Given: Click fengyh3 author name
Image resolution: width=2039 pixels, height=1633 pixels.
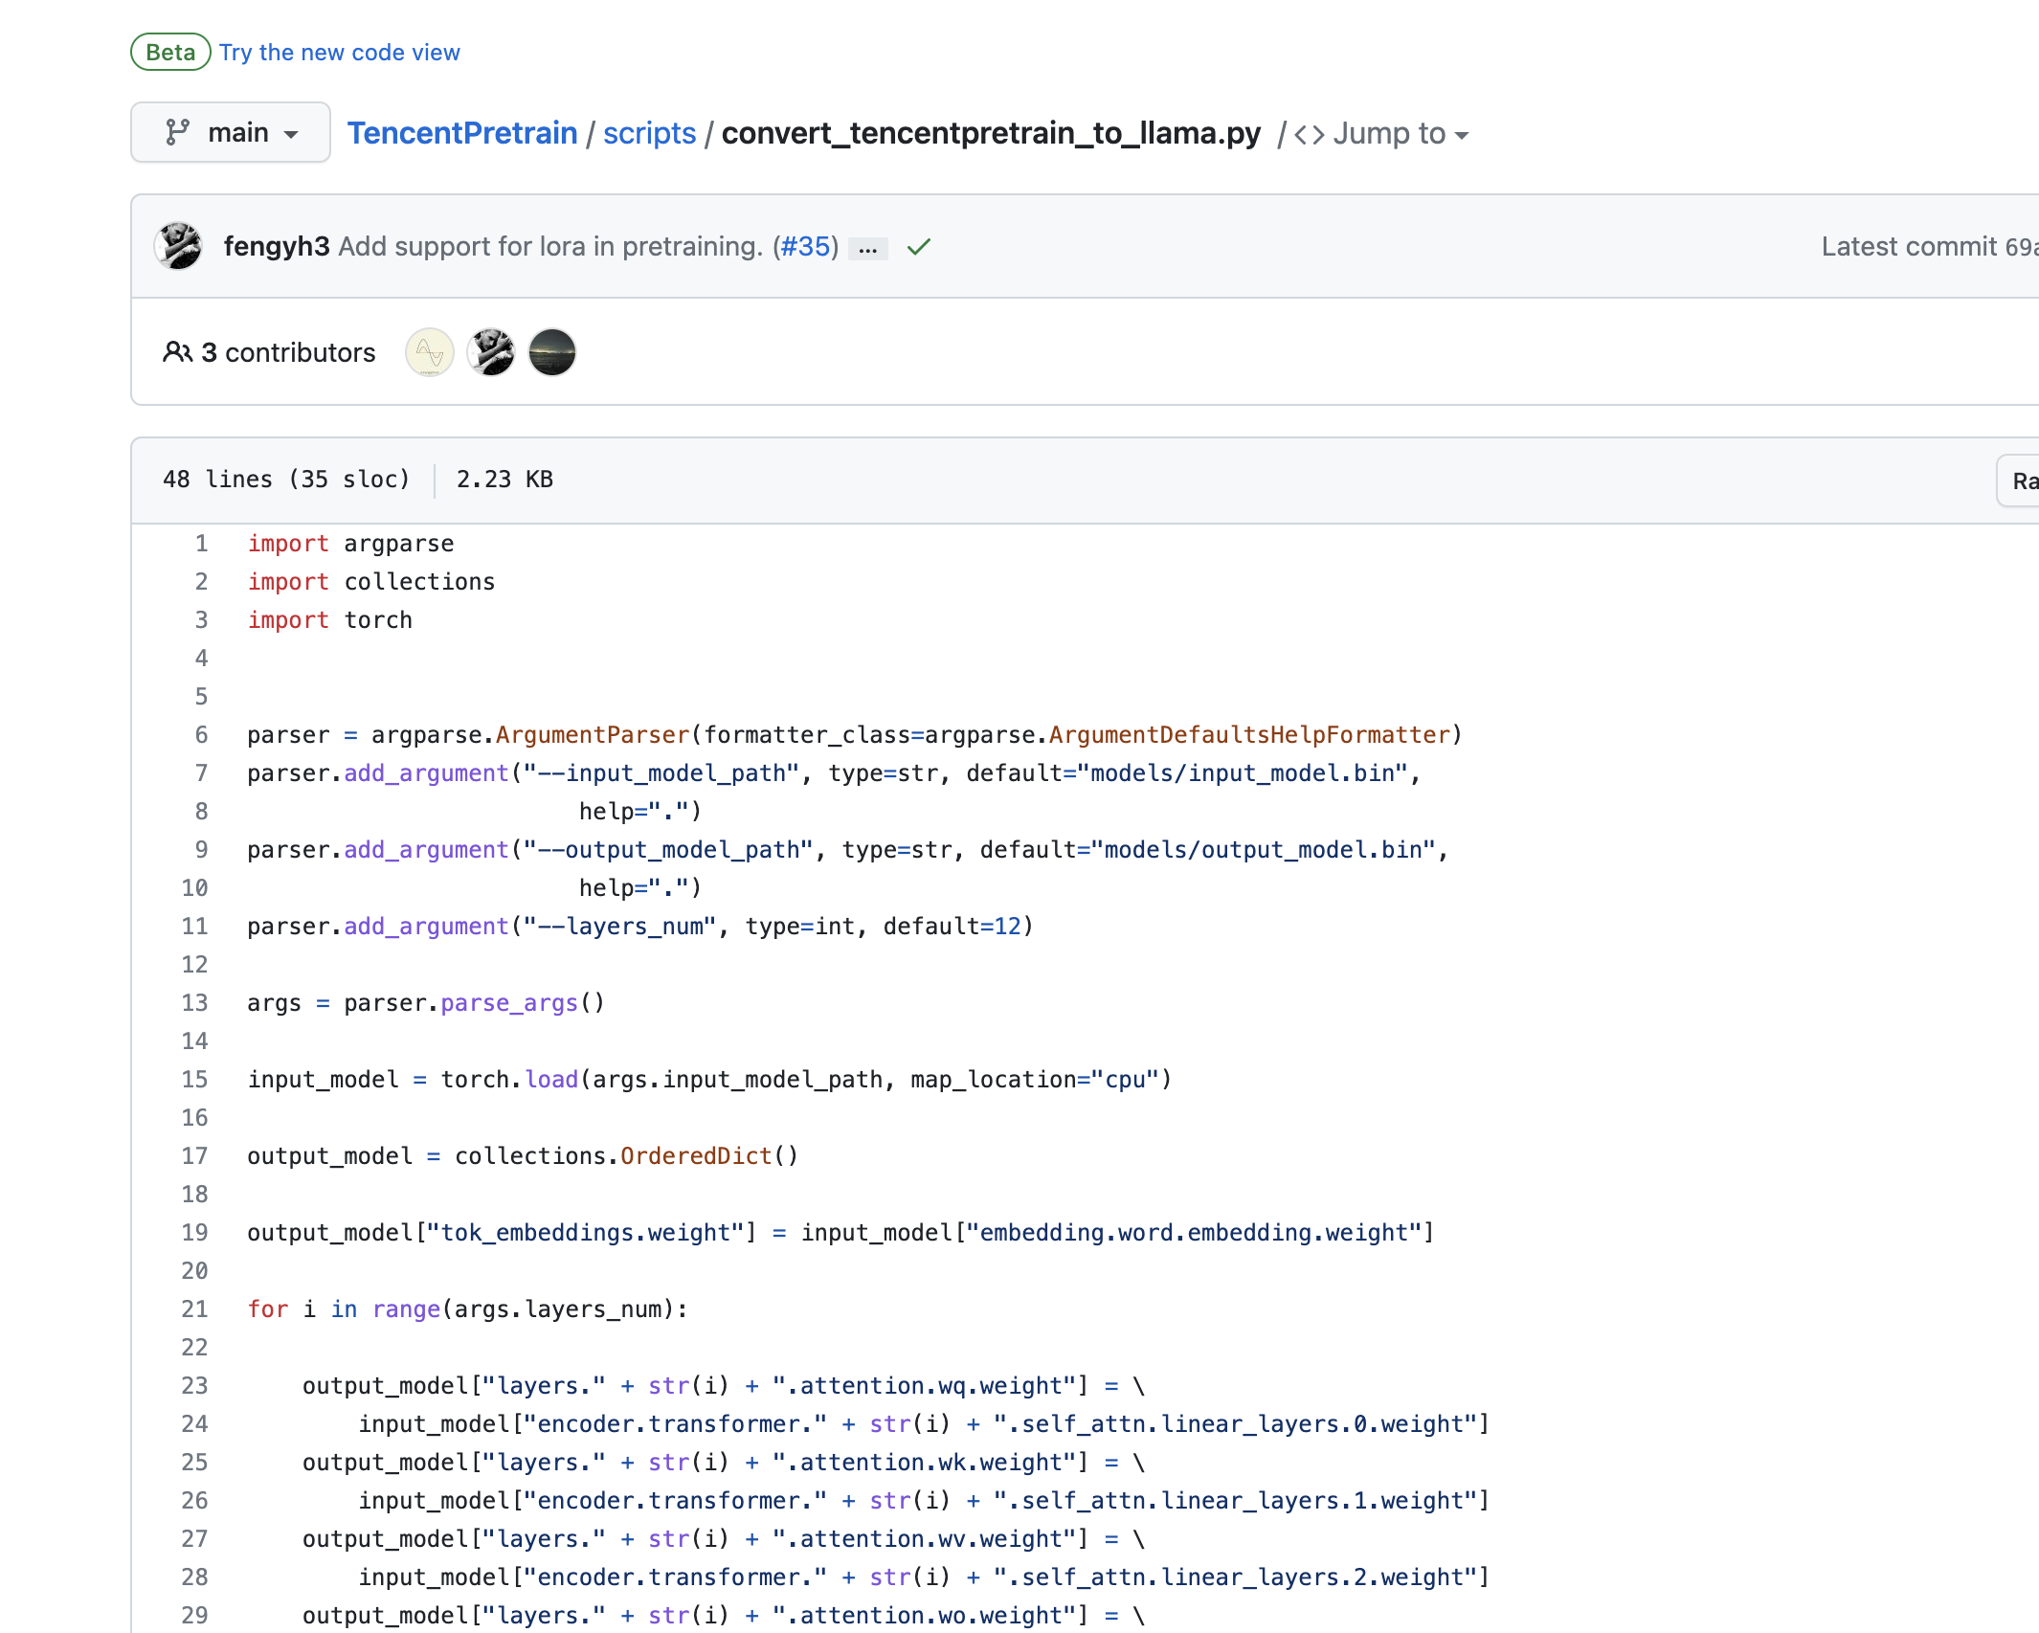Looking at the screenshot, I should pos(276,247).
